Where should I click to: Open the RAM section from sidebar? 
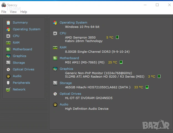16,43
